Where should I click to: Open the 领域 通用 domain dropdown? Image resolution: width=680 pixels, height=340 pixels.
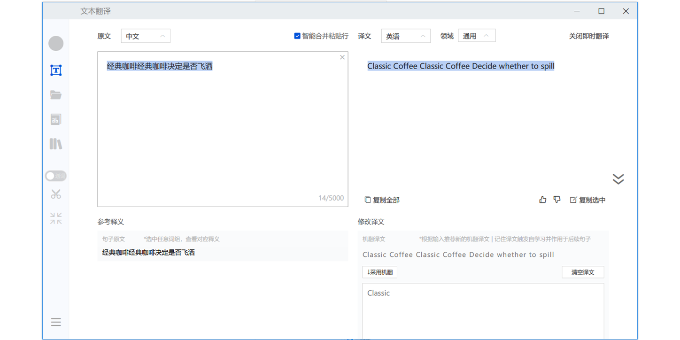477,36
